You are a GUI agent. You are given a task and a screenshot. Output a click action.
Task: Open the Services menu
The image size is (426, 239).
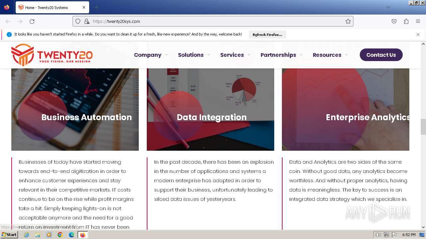[x=232, y=55]
